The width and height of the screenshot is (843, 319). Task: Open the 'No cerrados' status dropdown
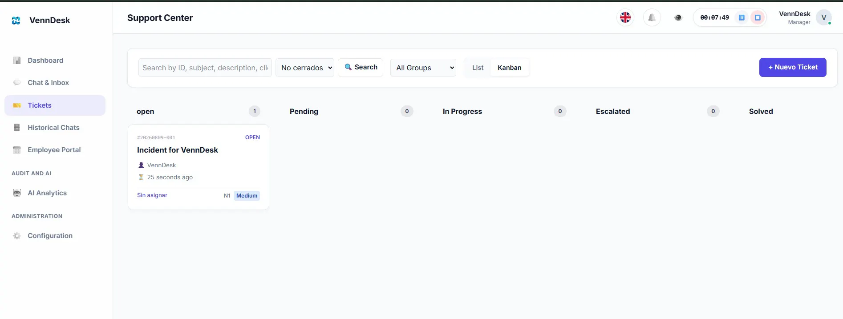pyautogui.click(x=305, y=68)
